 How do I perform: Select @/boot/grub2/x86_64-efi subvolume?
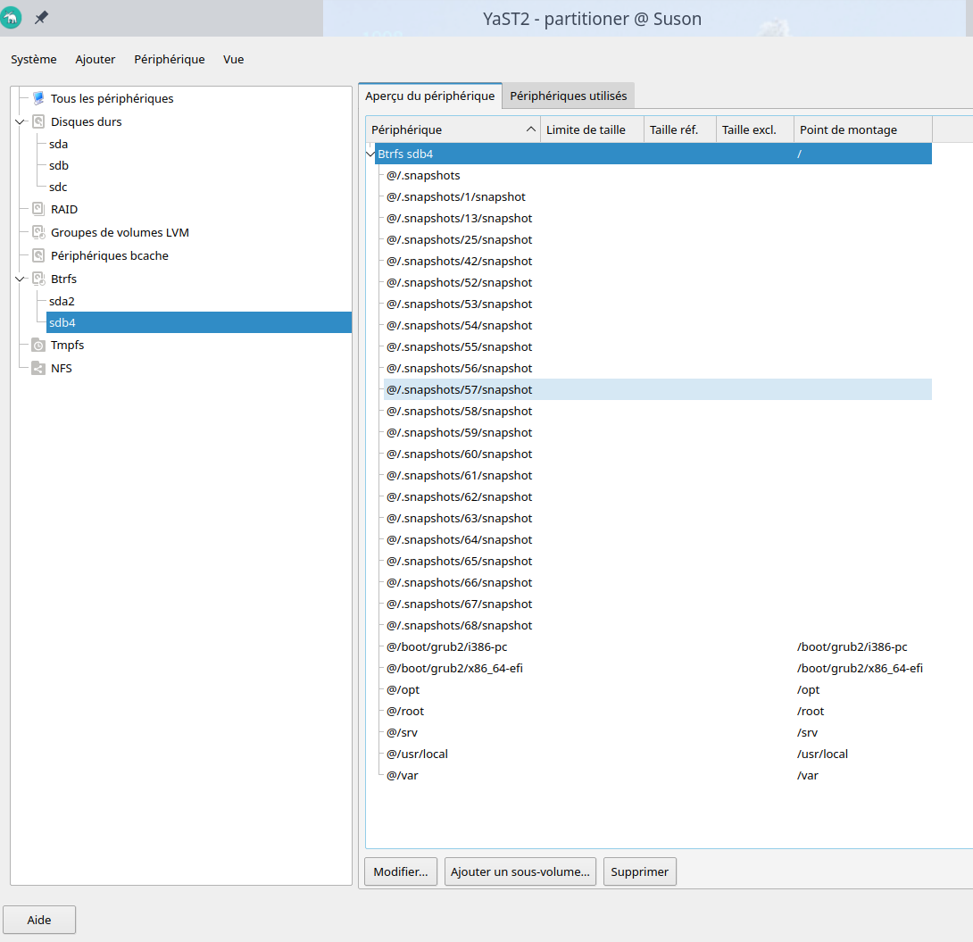(x=658, y=669)
